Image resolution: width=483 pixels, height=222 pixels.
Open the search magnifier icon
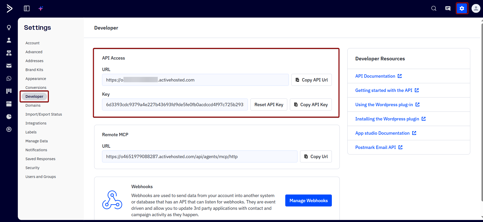pyautogui.click(x=434, y=9)
